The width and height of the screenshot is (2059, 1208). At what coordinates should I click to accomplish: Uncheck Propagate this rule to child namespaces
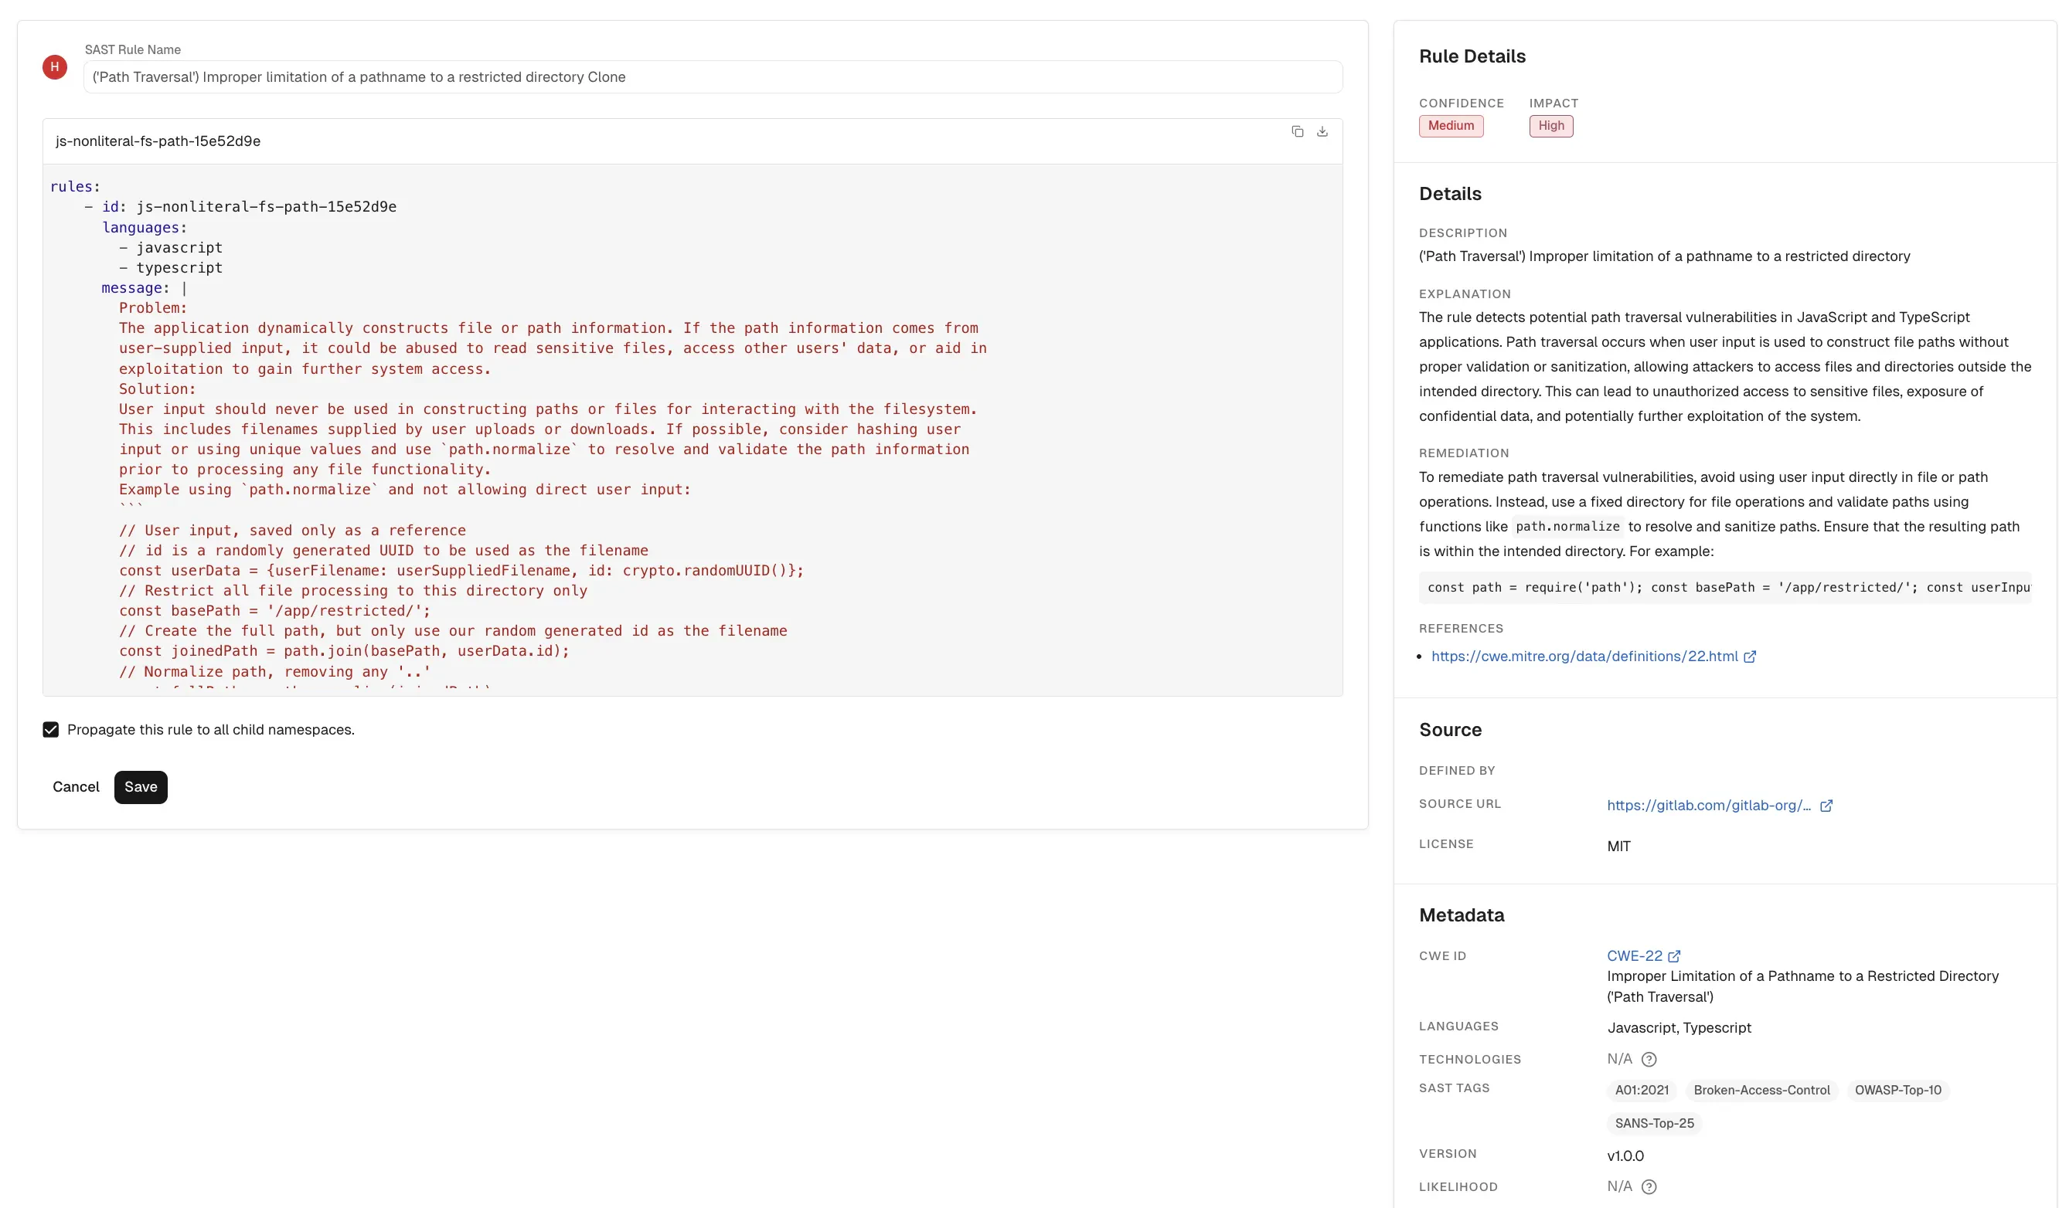click(51, 729)
